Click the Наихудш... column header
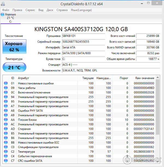164x167 pixels. (x=104, y=78)
